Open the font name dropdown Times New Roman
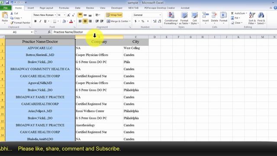 click(x=55, y=15)
